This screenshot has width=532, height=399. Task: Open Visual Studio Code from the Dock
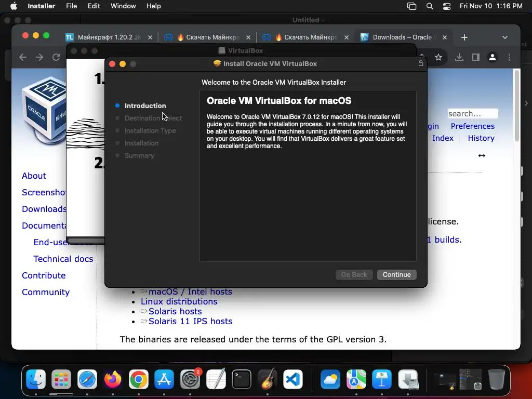point(293,379)
